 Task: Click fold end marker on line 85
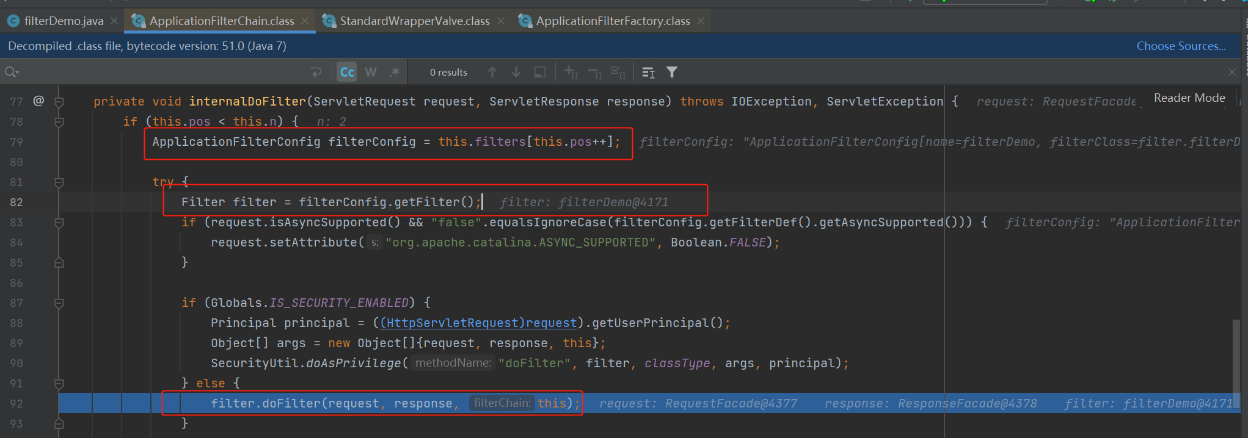coord(59,262)
